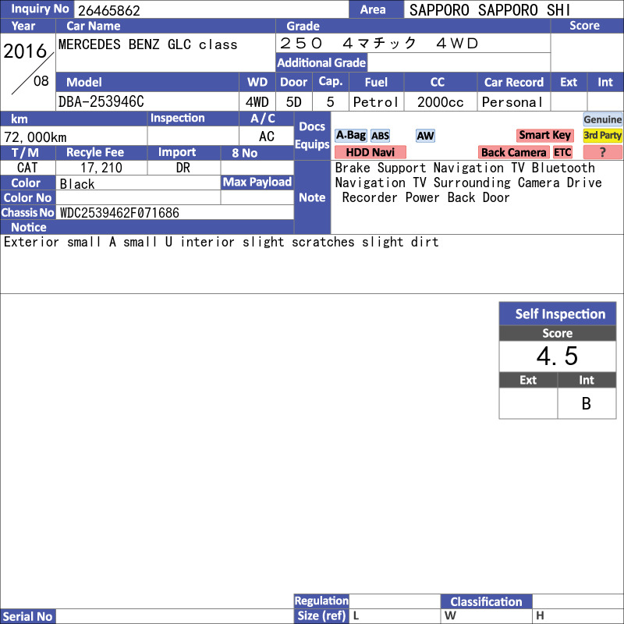Click the Car Record header

coord(514,82)
